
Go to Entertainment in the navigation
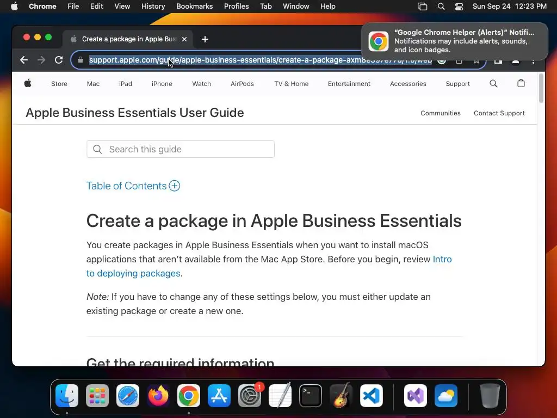click(349, 84)
